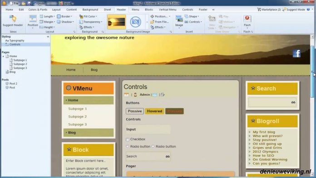Switch to the Vertical Menu ribbon tab
The width and height of the screenshot is (316, 178).
[x=168, y=10]
